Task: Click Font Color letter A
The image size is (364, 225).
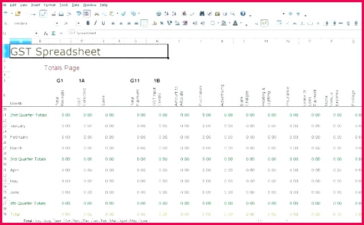Action: [x=235, y=23]
